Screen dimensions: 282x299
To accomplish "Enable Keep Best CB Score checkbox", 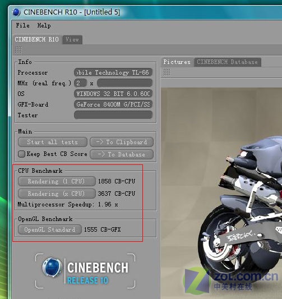I will pos(21,154).
